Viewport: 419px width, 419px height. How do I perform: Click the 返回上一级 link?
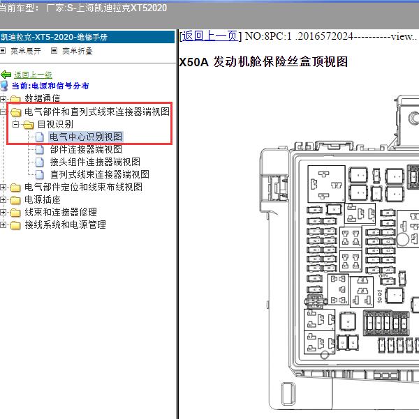click(x=33, y=75)
